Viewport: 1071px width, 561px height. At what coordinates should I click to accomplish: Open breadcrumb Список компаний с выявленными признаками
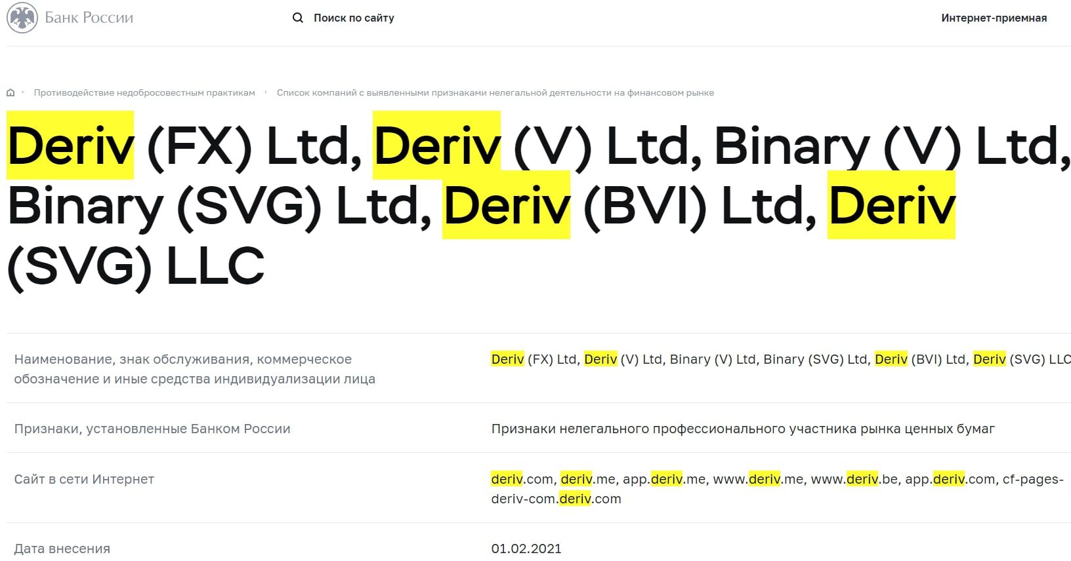coord(495,93)
